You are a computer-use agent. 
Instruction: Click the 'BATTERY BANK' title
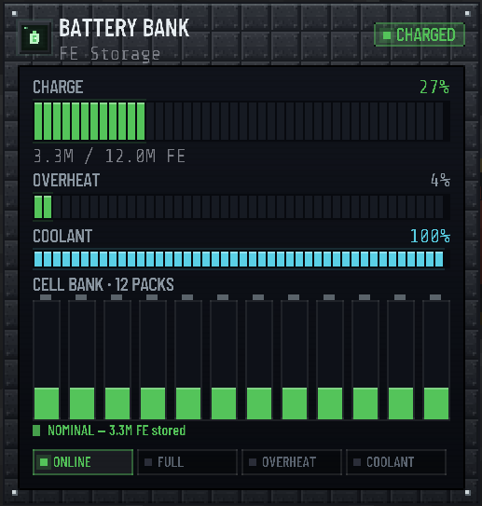click(x=124, y=28)
